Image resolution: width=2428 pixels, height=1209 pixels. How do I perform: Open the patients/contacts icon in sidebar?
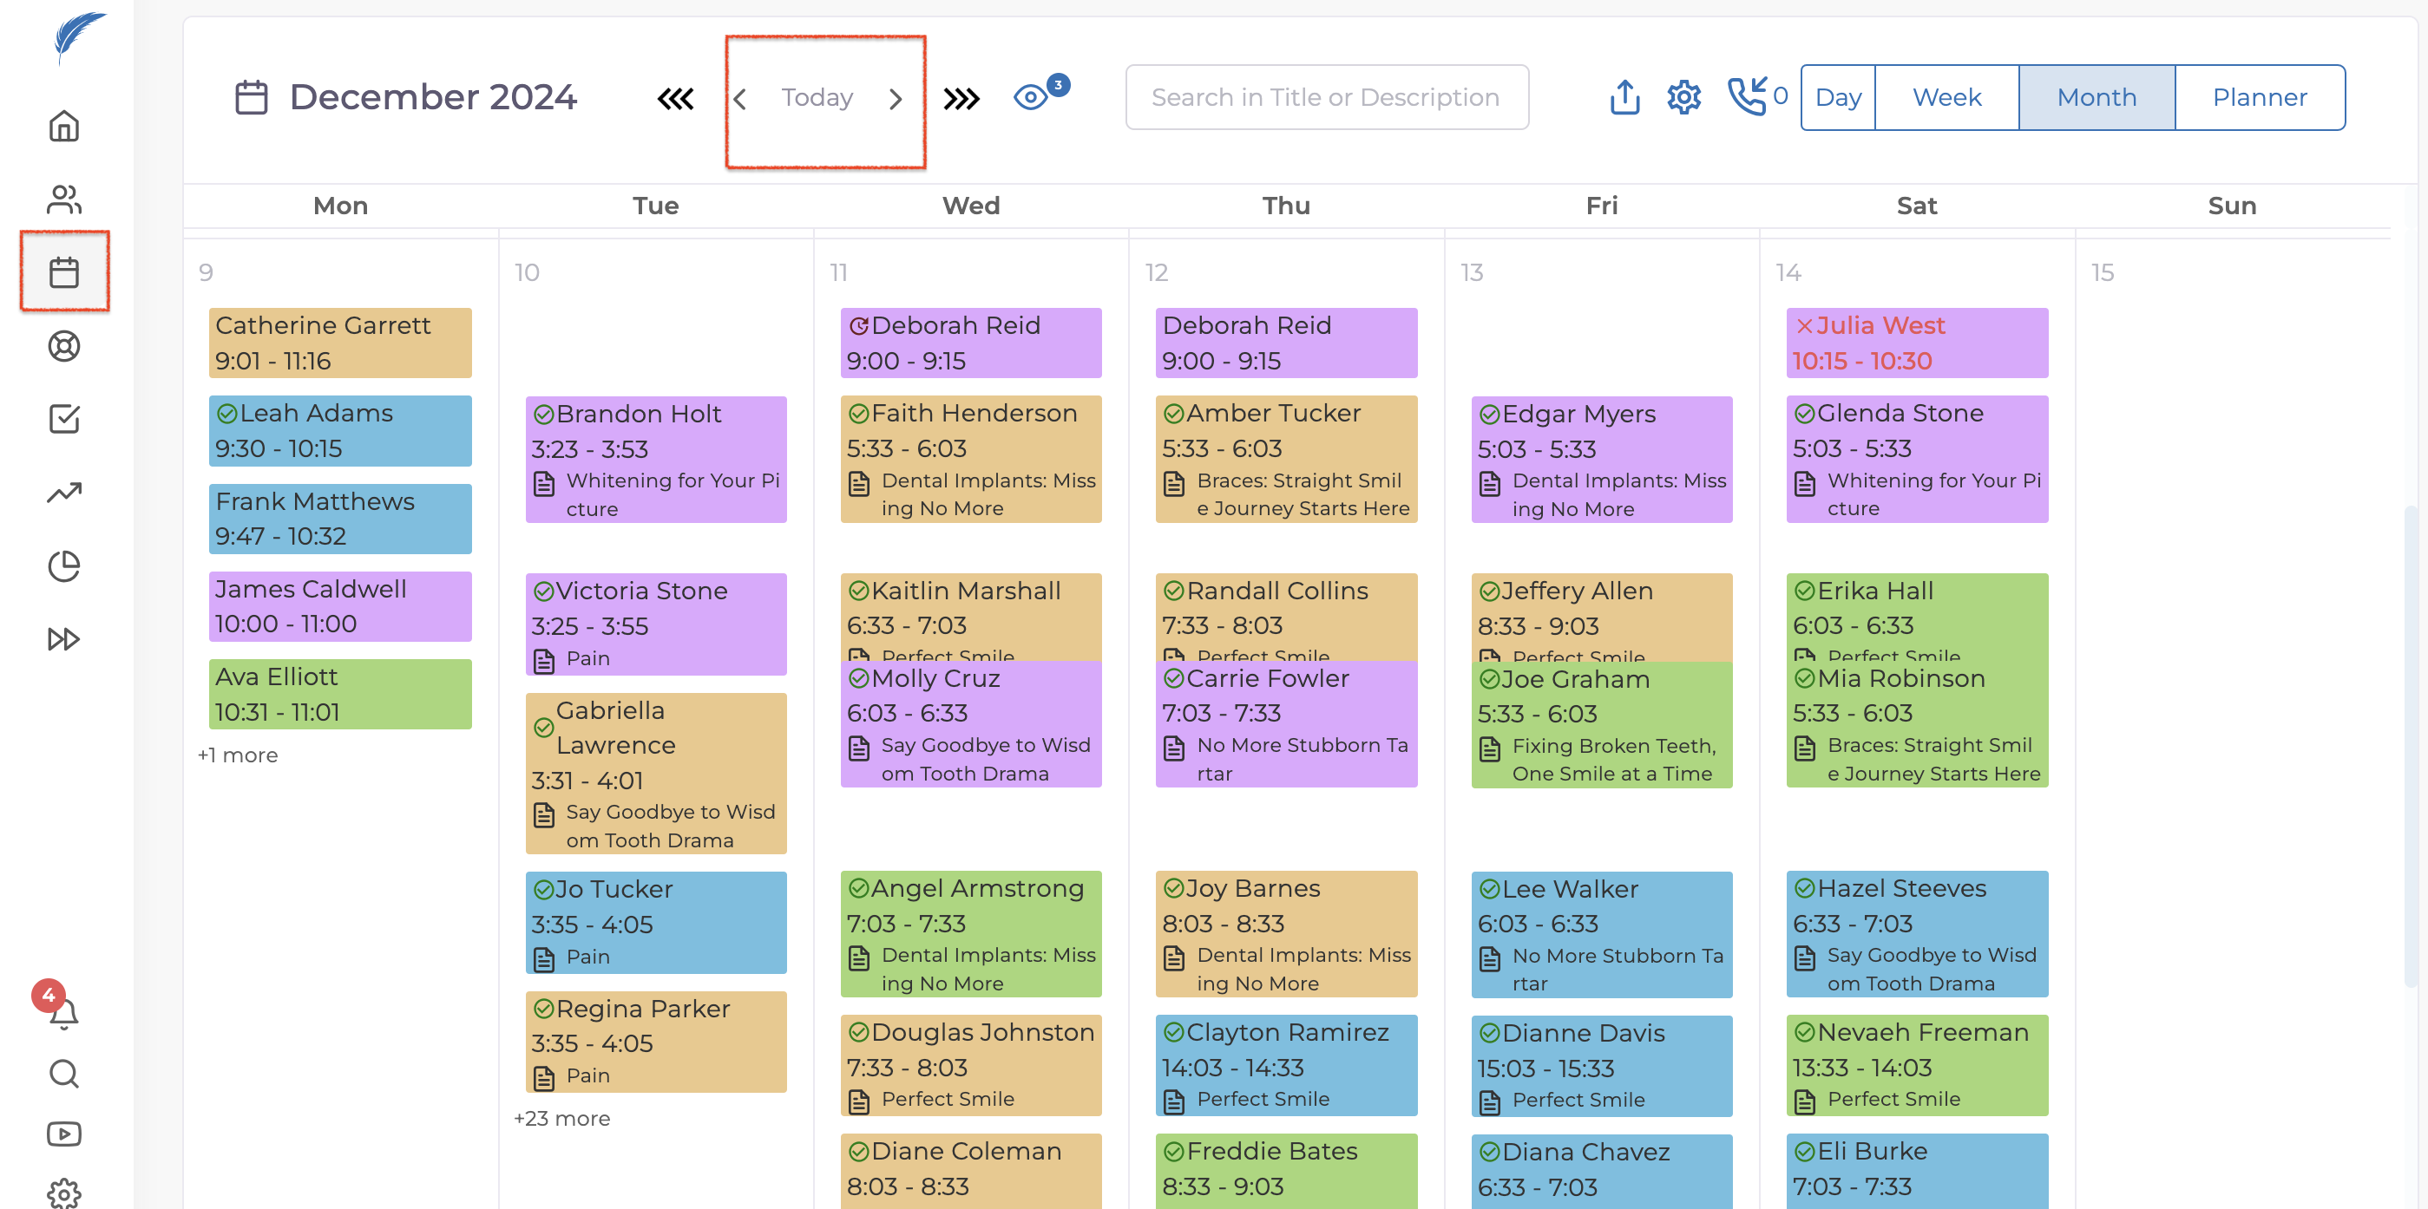64,199
